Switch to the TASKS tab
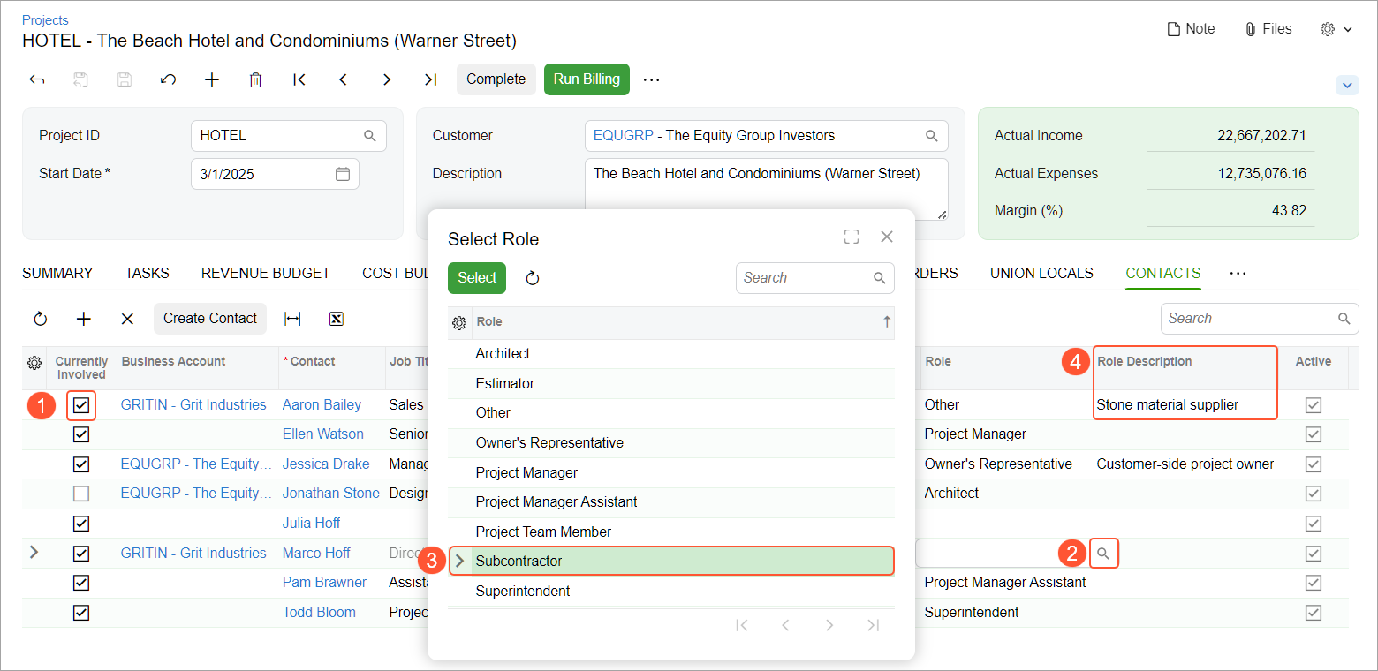Viewport: 1378px width, 671px height. click(x=147, y=274)
